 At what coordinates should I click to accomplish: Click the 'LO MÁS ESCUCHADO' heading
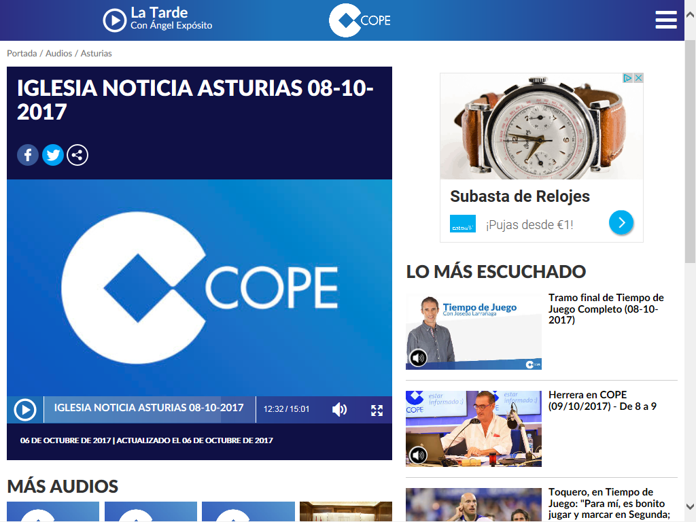(x=495, y=272)
